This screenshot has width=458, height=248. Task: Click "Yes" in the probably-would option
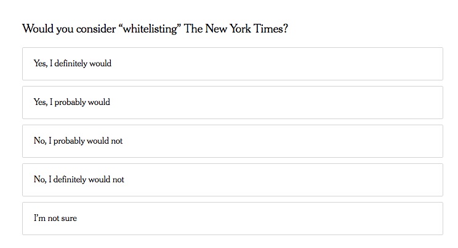pos(40,102)
